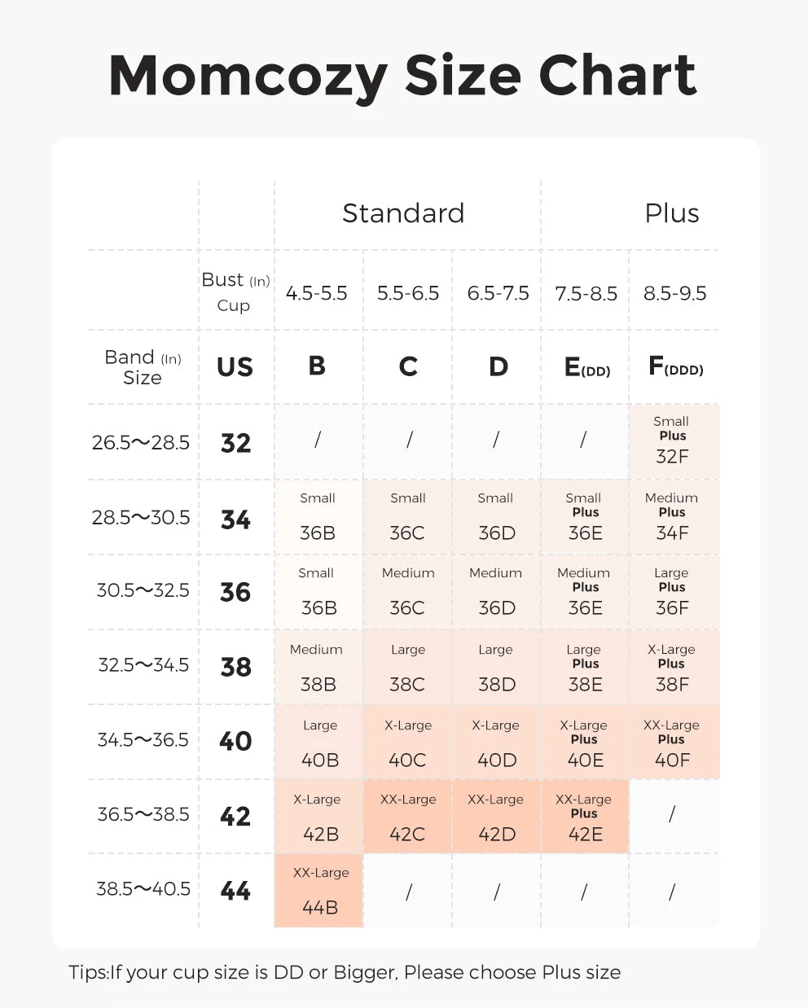The image size is (808, 1008).
Task: Click the 8.5-9.5 bust range header
Action: [674, 293]
